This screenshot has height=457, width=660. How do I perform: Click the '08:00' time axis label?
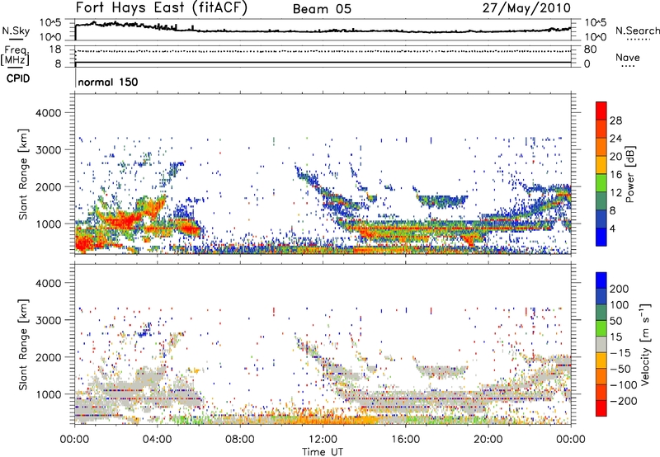240,440
